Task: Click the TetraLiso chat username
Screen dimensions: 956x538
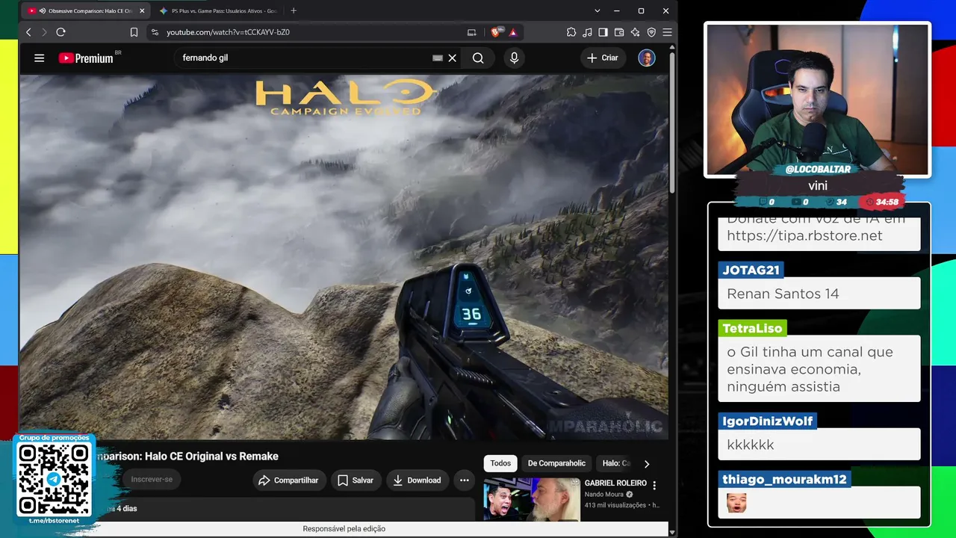Action: tap(752, 328)
